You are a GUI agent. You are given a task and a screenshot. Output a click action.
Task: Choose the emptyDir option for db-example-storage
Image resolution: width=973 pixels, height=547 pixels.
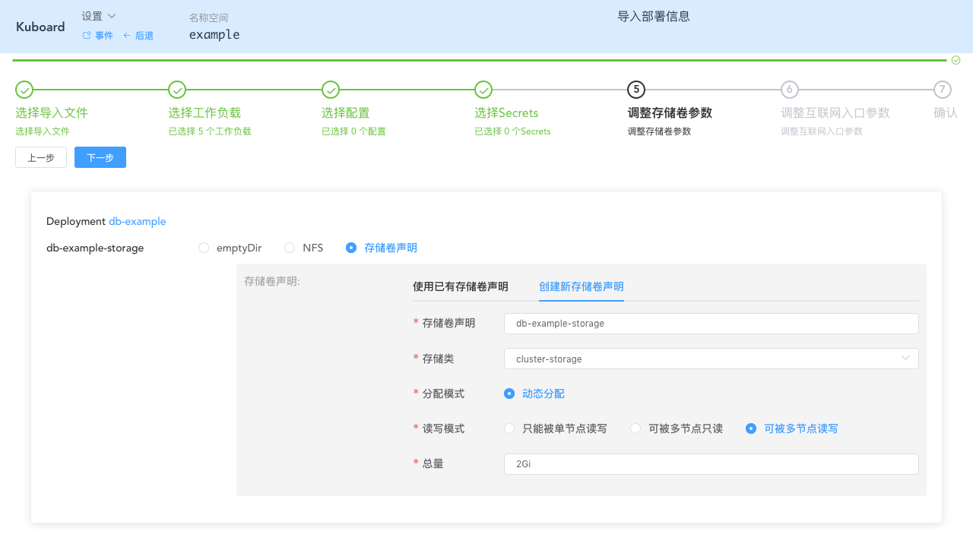(203, 247)
